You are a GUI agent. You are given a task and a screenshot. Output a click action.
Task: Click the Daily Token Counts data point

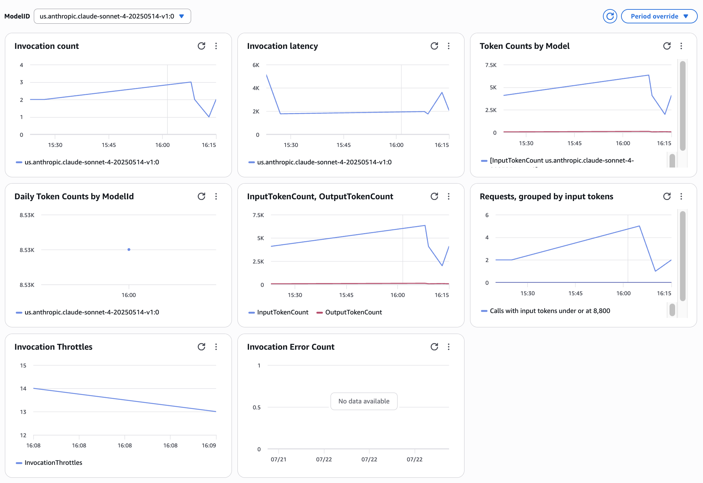pyautogui.click(x=129, y=250)
